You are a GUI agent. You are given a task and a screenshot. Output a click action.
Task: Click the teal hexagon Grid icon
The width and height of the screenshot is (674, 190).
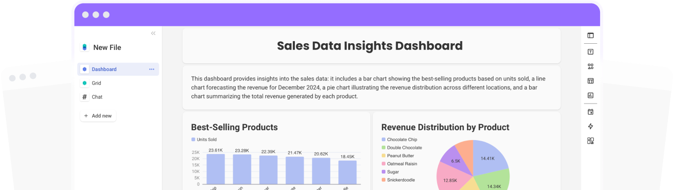click(x=85, y=83)
